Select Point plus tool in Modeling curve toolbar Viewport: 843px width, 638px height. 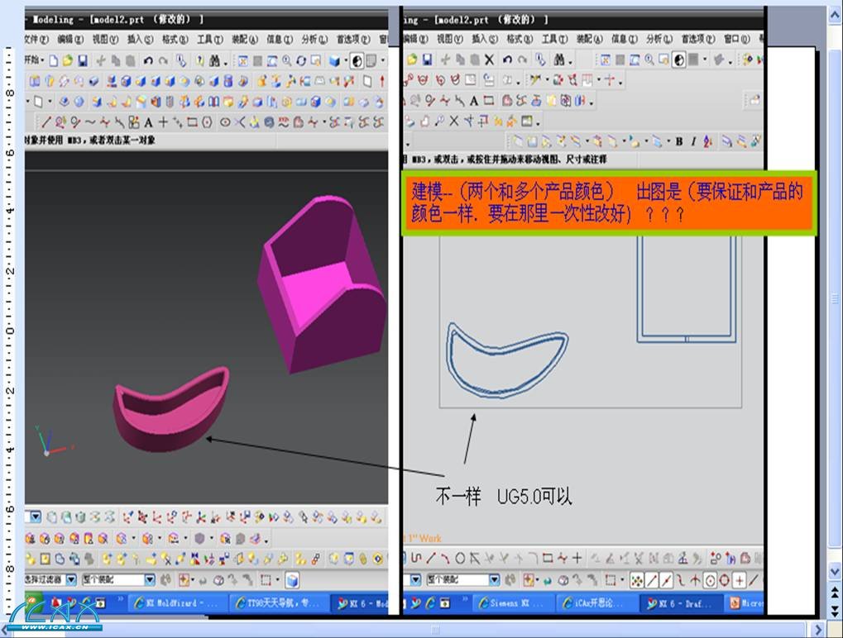163,122
